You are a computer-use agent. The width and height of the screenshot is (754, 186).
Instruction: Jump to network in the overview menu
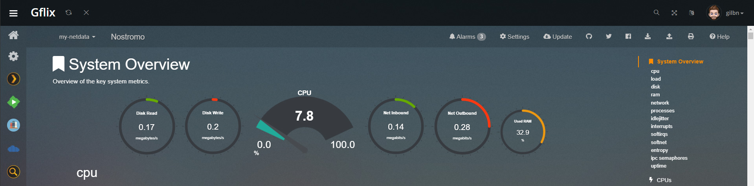[x=660, y=103]
